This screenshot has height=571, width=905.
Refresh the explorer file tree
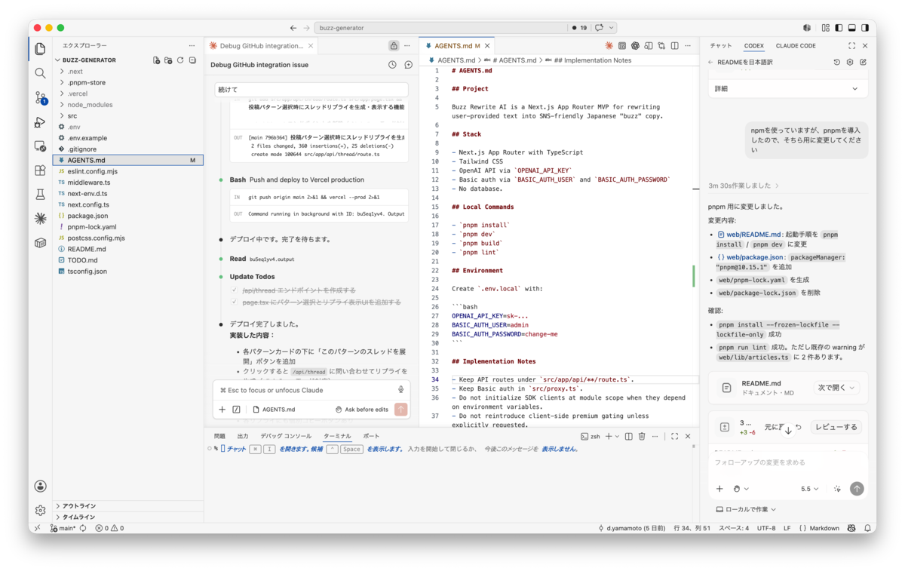click(x=180, y=60)
